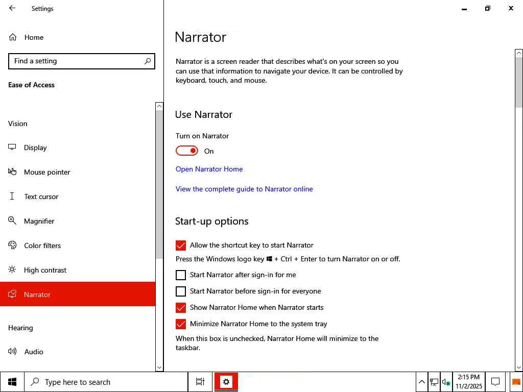Click the Find a setting search box
523x392 pixels.
click(82, 61)
